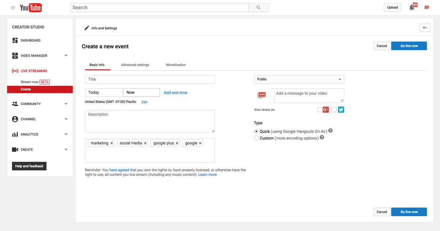Screen dimensions: 440x231
Task: Open the Public privacy dropdown
Action: pos(299,79)
